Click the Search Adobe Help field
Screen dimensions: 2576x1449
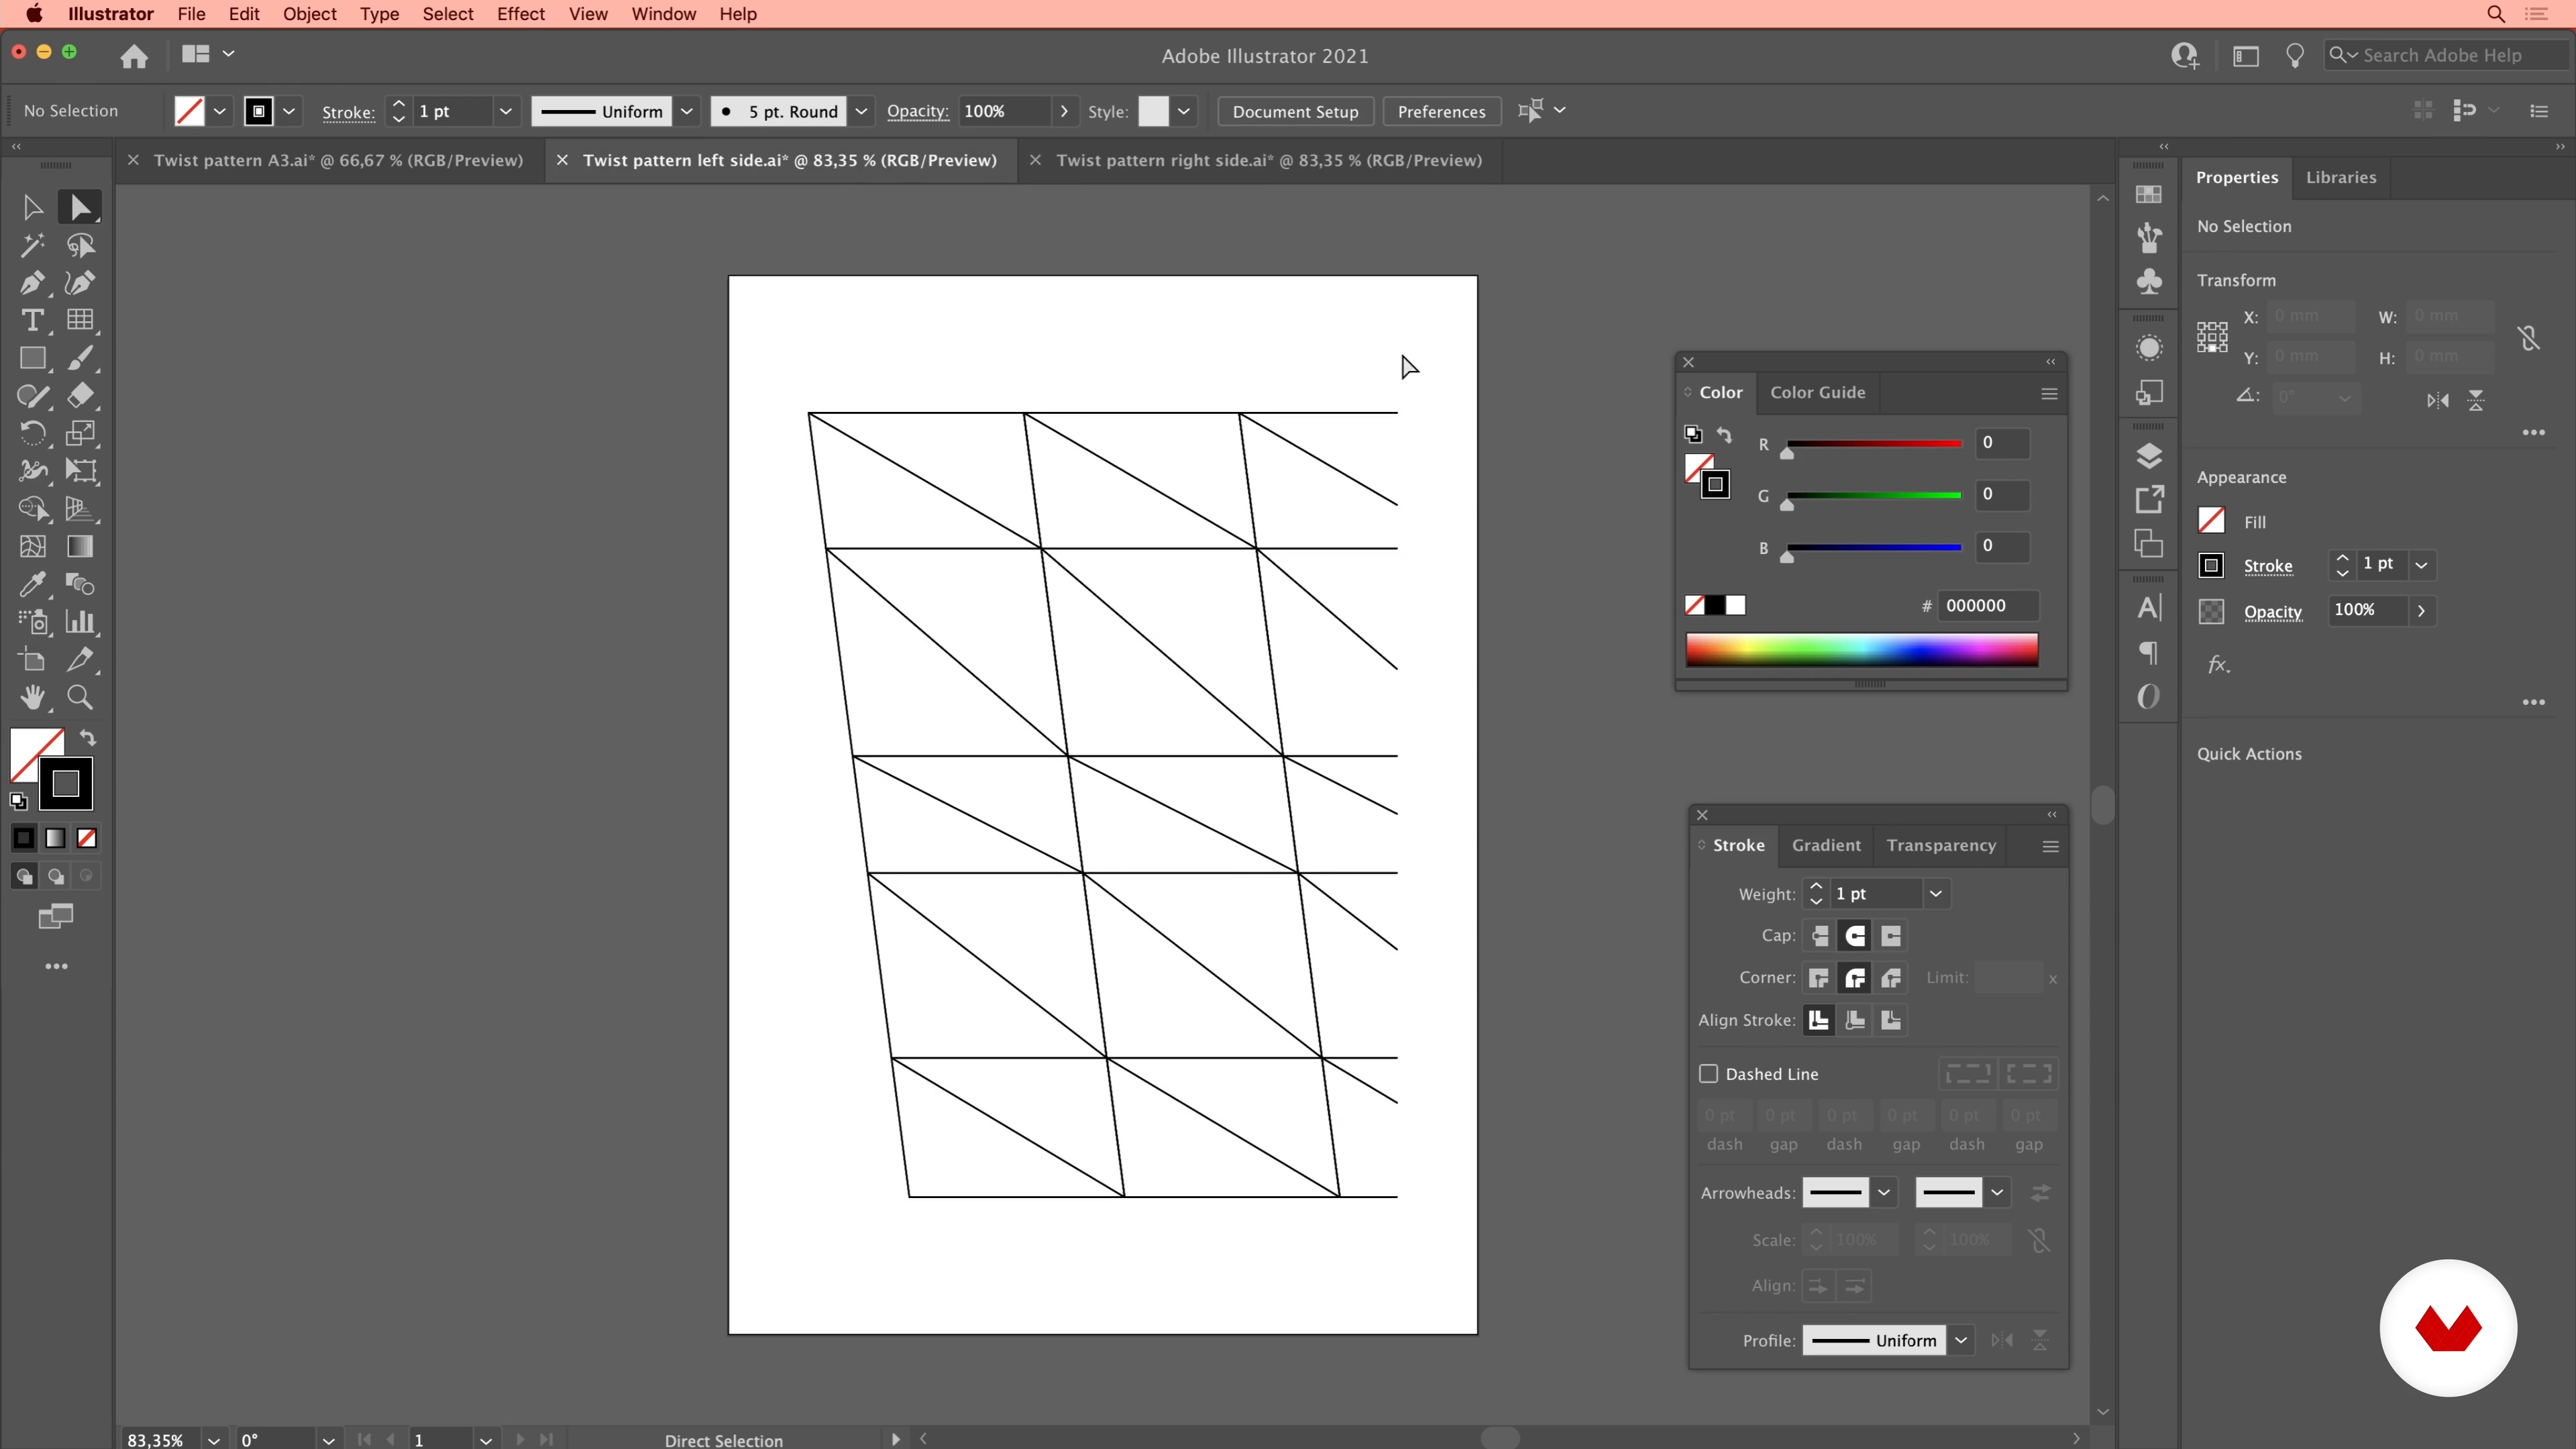(2448, 55)
